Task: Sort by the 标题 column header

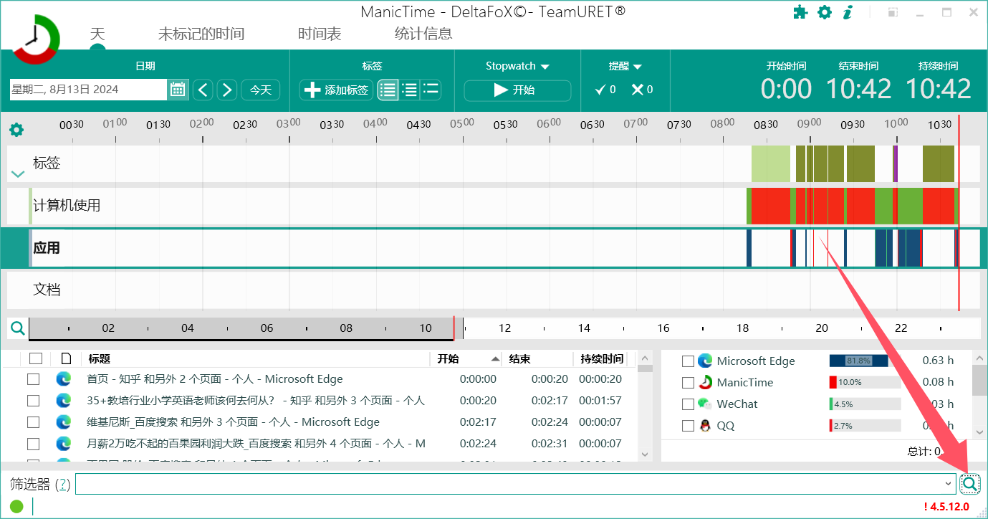Action: tap(100, 358)
